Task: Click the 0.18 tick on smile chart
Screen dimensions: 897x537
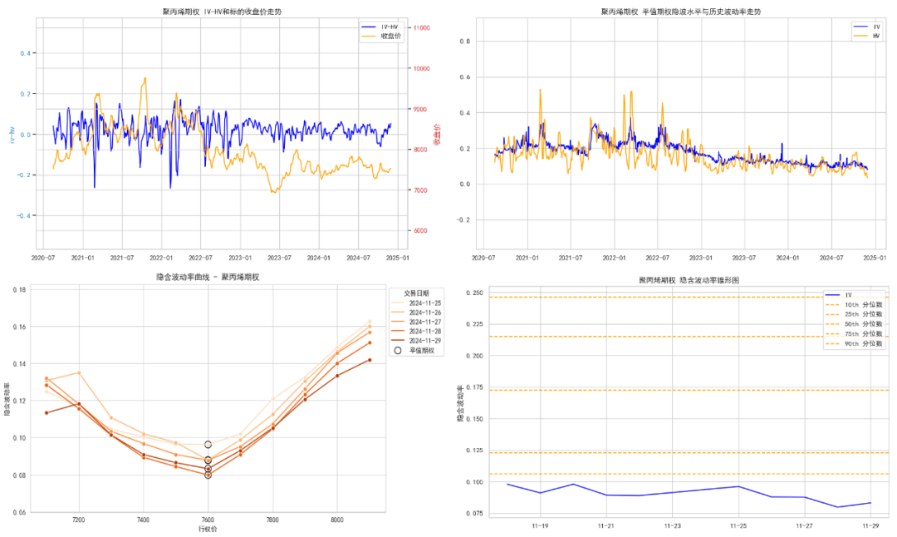Action: (19, 289)
